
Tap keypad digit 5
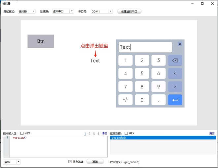tap(142, 74)
